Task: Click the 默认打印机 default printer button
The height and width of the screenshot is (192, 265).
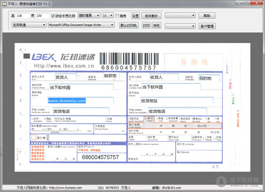Action: pos(129,26)
